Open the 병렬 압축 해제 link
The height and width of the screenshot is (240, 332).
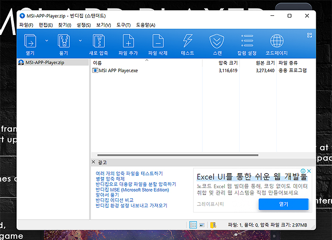click(110, 179)
